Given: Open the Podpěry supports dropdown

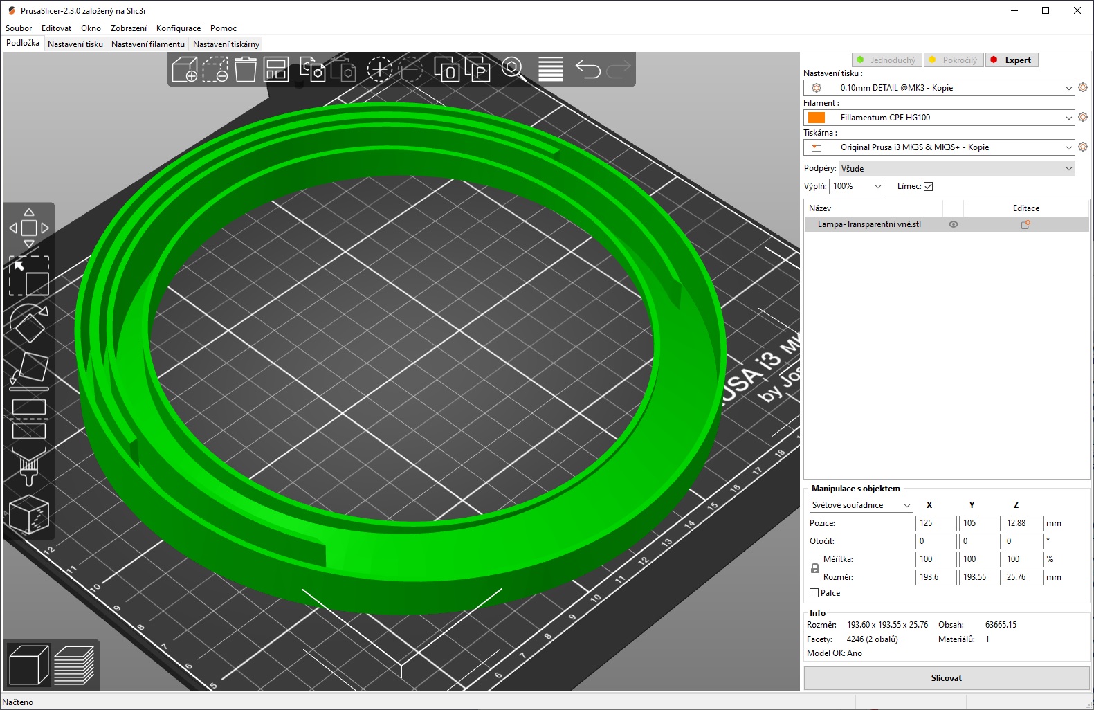Looking at the screenshot, I should pos(956,169).
